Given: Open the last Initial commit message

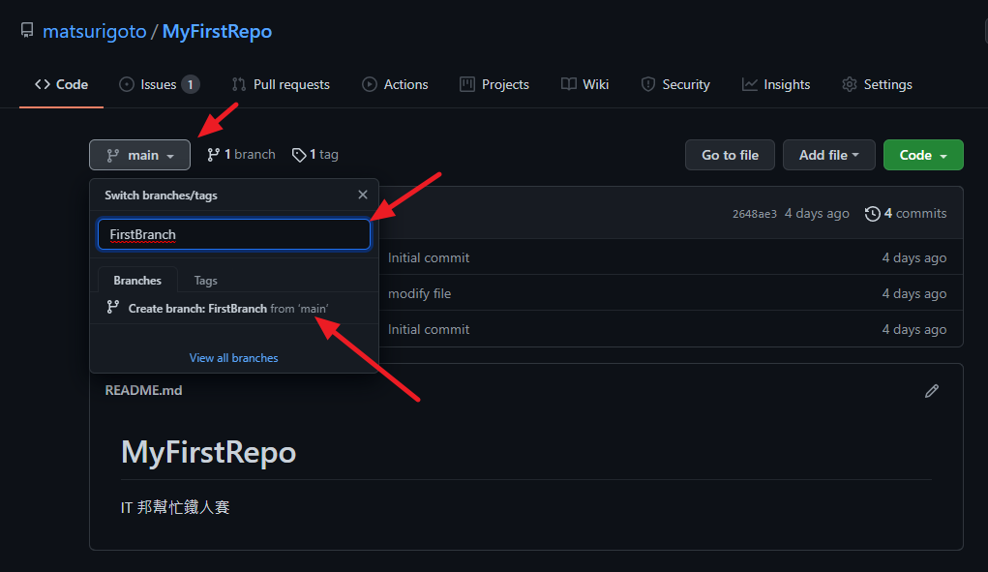Looking at the screenshot, I should click(x=429, y=329).
